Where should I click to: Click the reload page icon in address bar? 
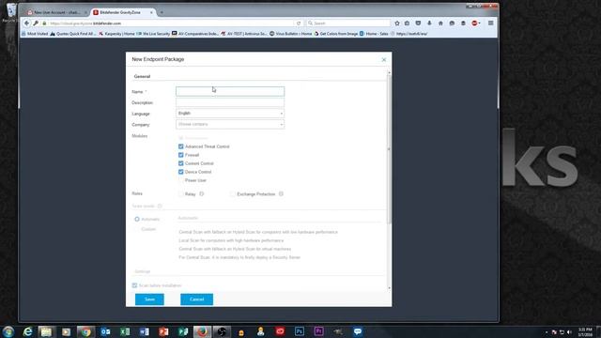point(299,23)
